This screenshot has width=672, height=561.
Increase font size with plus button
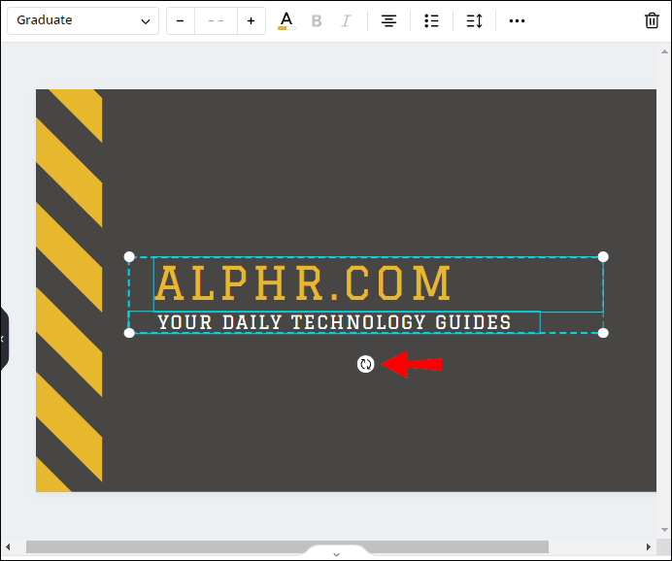click(252, 20)
